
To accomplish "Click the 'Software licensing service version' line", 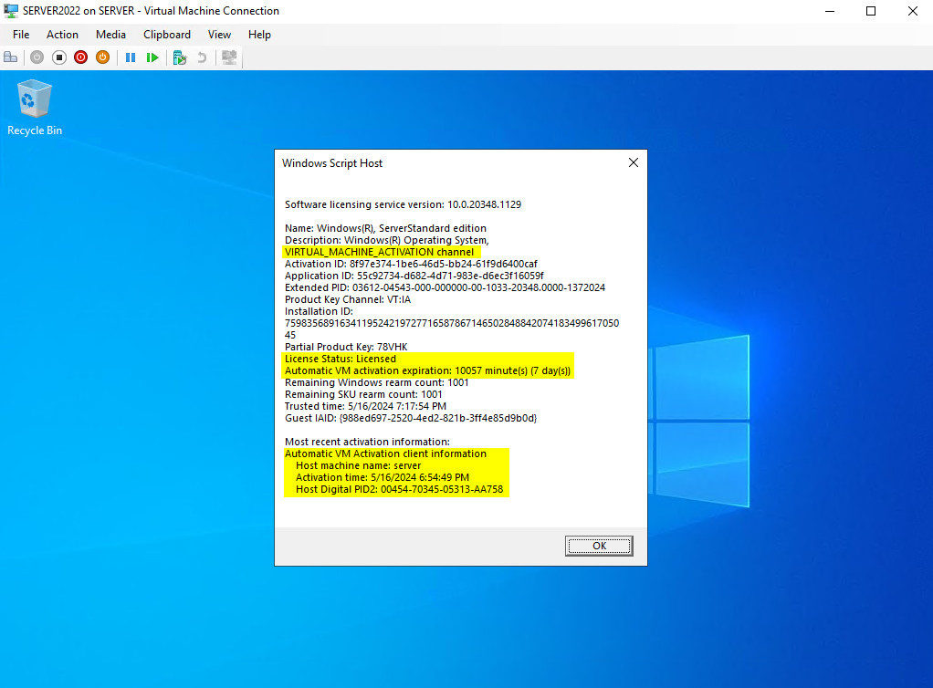I will coord(403,204).
